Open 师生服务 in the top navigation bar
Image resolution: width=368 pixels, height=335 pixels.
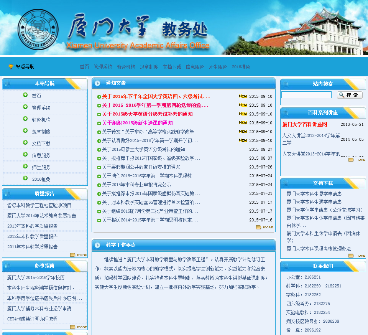pyautogui.click(x=218, y=67)
